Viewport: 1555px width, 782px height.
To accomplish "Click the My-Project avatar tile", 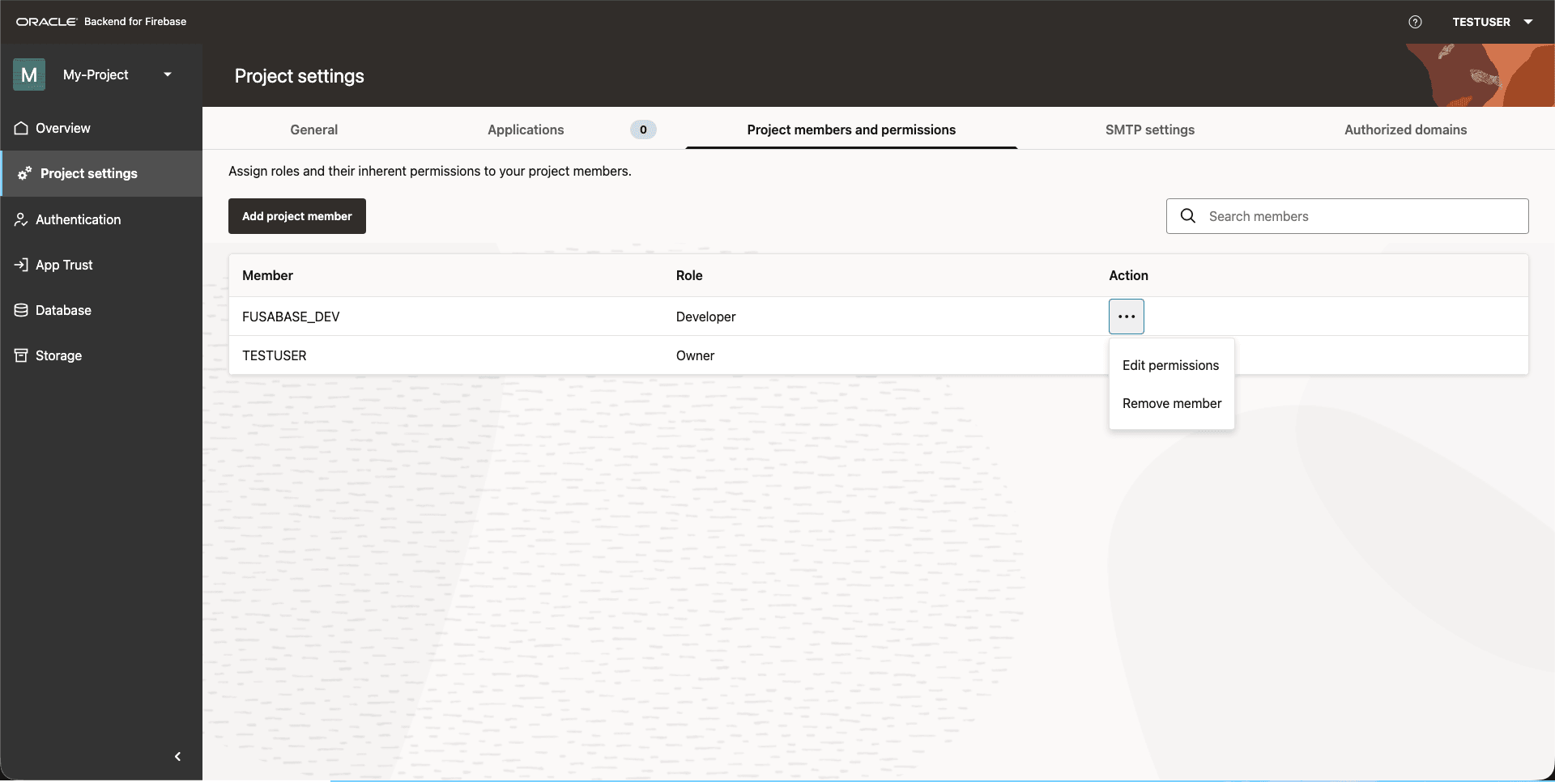I will (29, 74).
